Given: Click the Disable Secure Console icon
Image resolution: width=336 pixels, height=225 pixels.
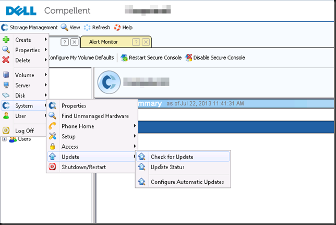Looking at the screenshot, I should click(x=188, y=57).
